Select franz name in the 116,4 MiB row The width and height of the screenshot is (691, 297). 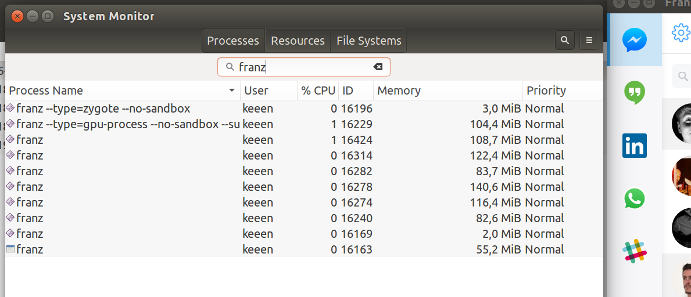click(30, 202)
